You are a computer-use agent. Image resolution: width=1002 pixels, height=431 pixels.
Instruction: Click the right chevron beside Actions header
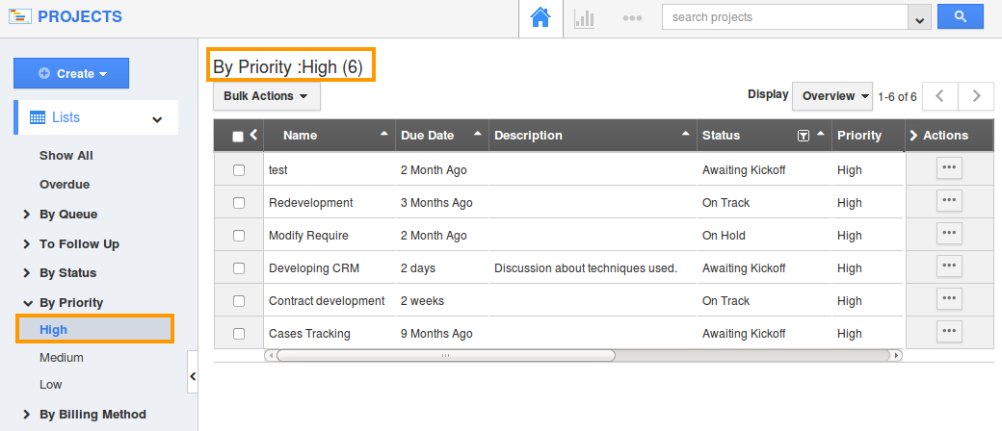click(913, 136)
